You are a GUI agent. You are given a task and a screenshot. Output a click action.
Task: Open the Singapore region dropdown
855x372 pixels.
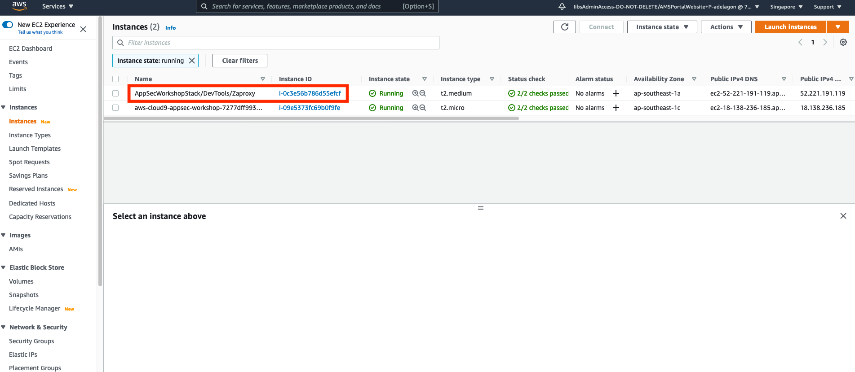[786, 7]
